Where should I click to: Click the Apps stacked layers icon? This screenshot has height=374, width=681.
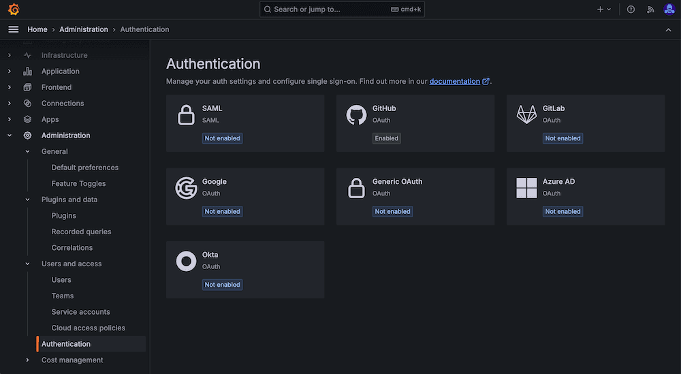pos(27,119)
